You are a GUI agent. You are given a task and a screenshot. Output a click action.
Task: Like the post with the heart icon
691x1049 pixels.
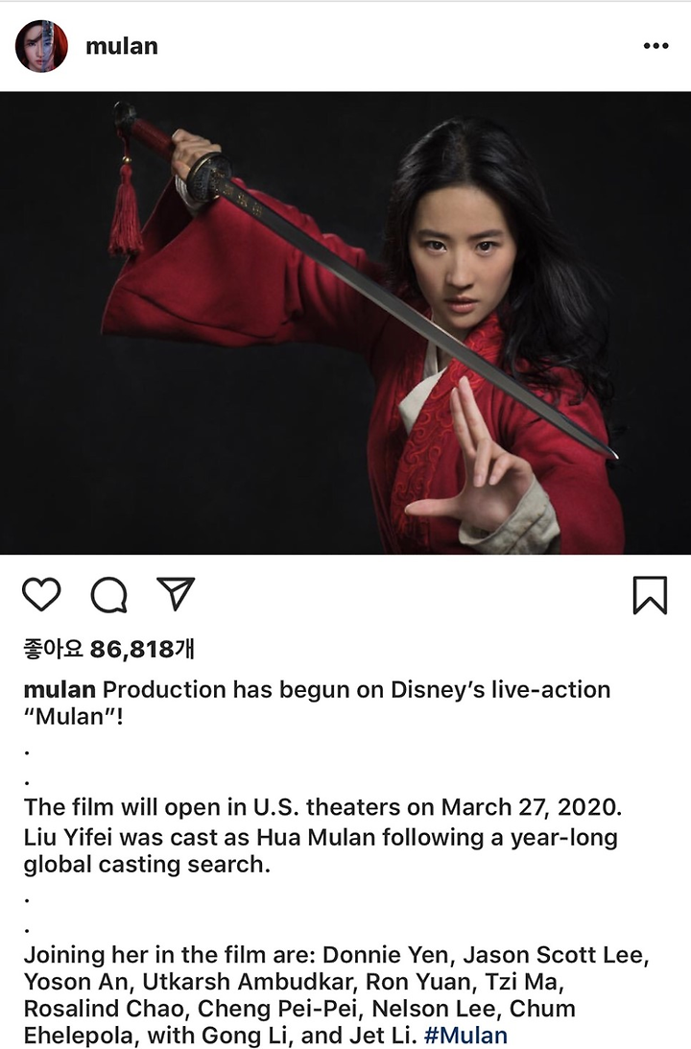pos(41,595)
